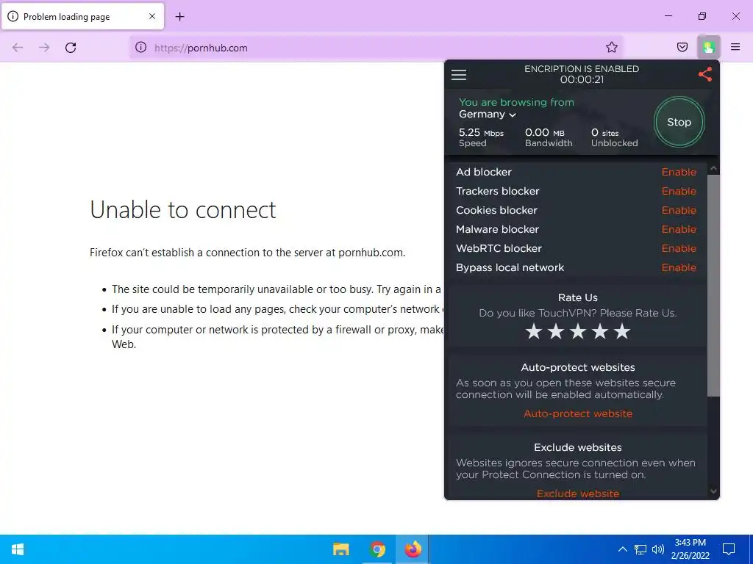Open Windows Start menu

pyautogui.click(x=18, y=549)
